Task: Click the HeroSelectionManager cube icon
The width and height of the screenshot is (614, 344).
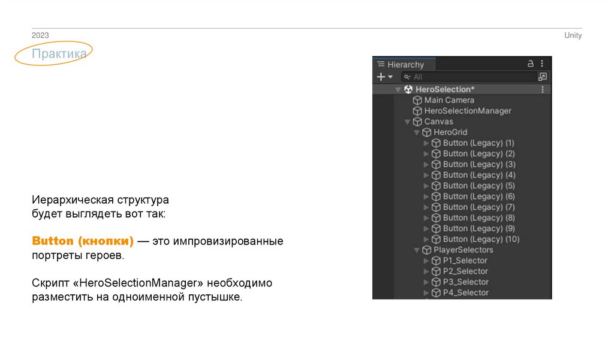Action: click(x=418, y=111)
